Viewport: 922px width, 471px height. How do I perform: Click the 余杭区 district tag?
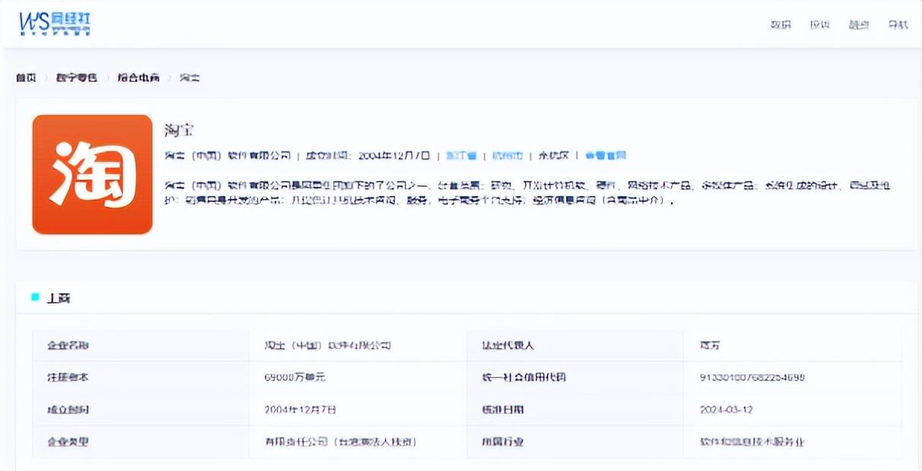pyautogui.click(x=553, y=156)
